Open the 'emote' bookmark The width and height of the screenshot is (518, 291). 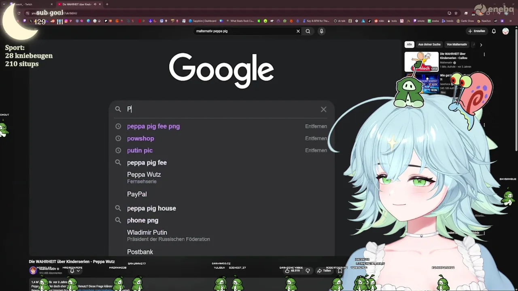418,21
